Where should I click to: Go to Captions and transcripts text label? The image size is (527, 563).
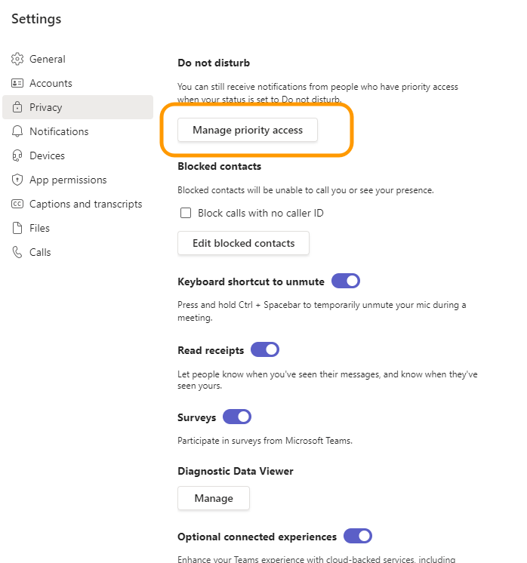(85, 204)
